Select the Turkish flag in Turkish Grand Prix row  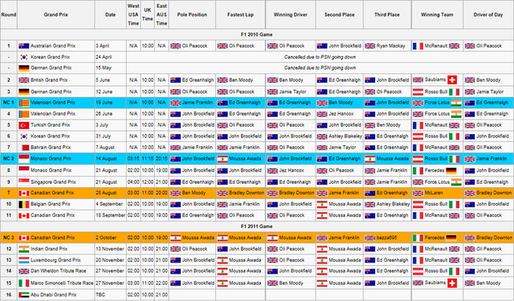click(x=24, y=125)
